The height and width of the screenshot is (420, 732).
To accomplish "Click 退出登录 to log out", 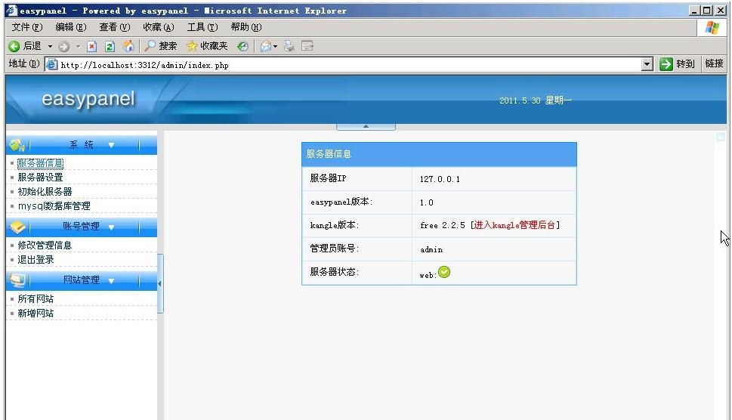I will tap(36, 259).
